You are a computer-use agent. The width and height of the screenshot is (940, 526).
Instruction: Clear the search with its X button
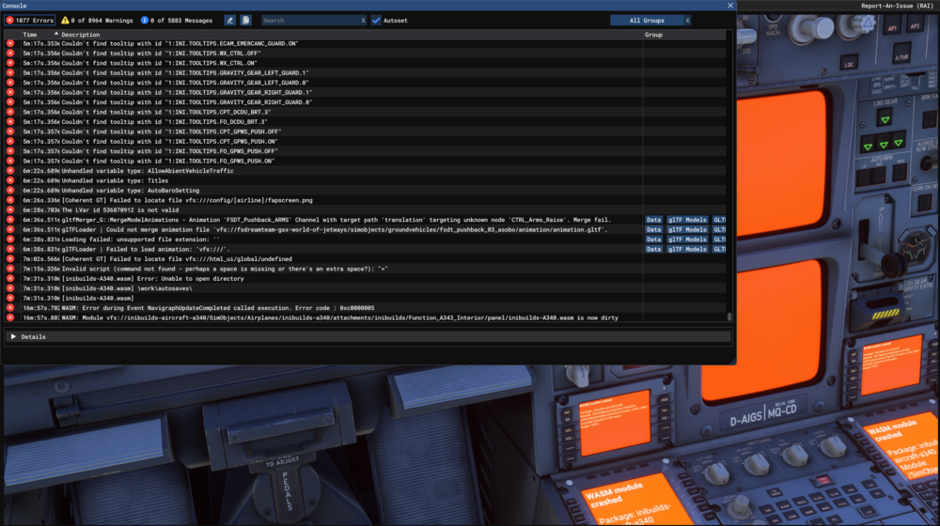pos(363,20)
